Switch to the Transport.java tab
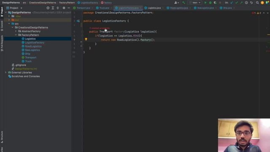270x152 pixels. [84, 8]
